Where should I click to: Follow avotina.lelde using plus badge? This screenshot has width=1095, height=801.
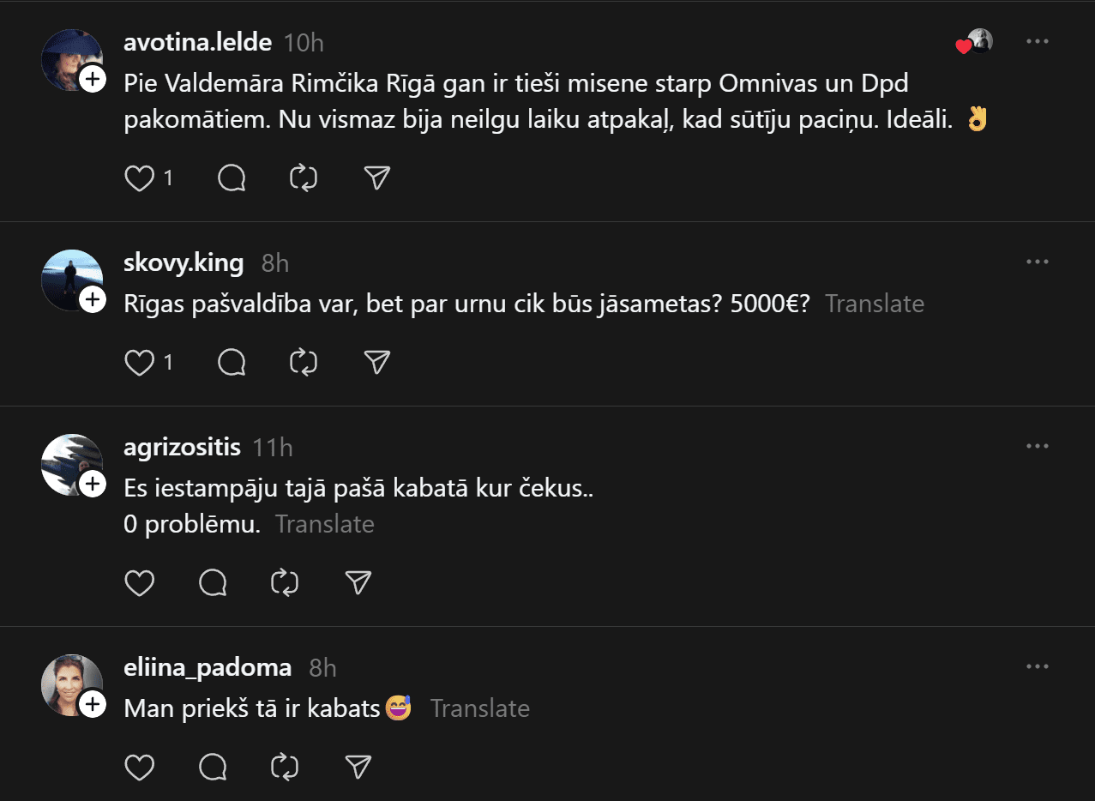92,80
